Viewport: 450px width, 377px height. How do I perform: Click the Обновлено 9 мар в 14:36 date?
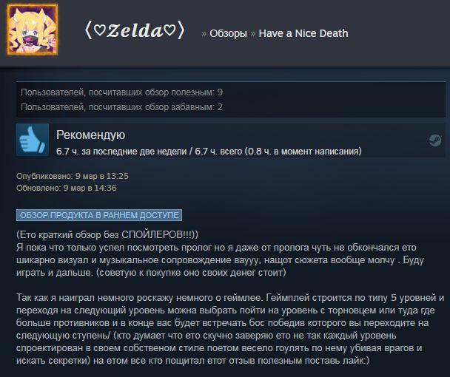(x=67, y=188)
